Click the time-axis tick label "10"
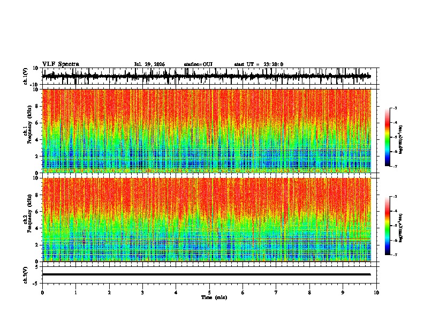This screenshot has height=328, width=424. pos(376,293)
